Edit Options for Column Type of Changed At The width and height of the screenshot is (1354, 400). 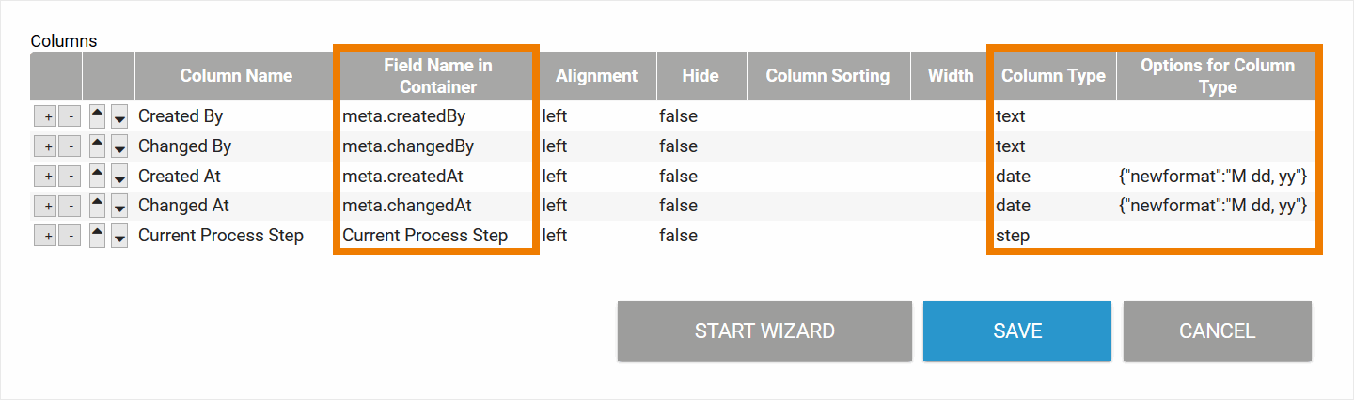click(1212, 206)
